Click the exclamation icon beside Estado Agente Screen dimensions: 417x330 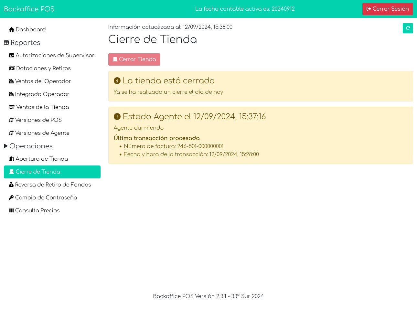click(x=117, y=117)
